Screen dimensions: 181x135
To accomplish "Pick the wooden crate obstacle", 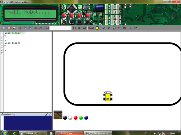I will pos(58,115).
